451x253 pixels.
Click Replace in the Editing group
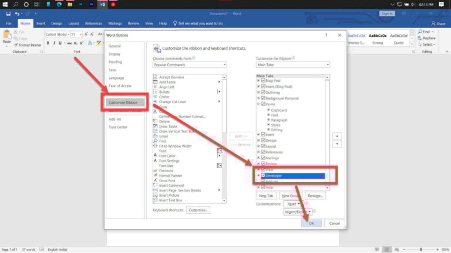pyautogui.click(x=426, y=38)
